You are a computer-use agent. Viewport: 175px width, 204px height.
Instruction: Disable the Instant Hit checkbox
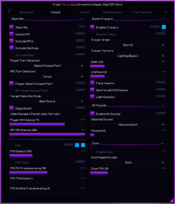[11, 34]
